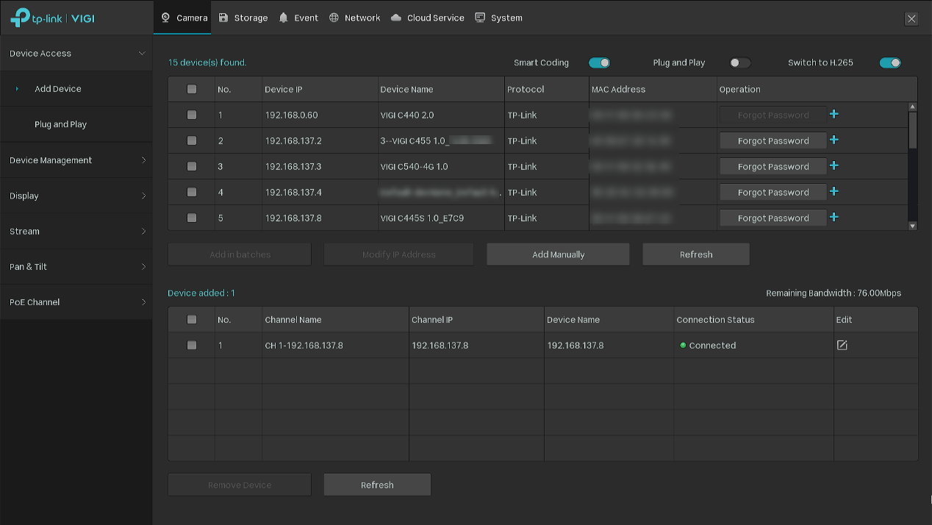
Task: Click the Network globe icon
Action: [x=335, y=18]
